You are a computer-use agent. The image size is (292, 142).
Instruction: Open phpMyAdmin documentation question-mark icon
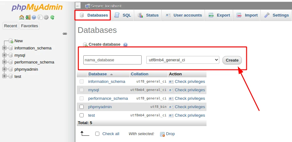(x=34, y=18)
